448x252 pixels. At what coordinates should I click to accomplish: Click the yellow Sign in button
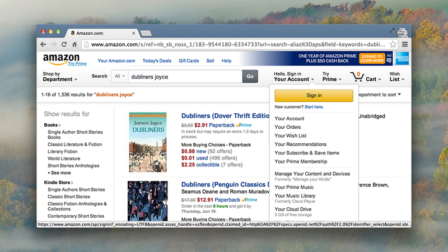click(314, 95)
